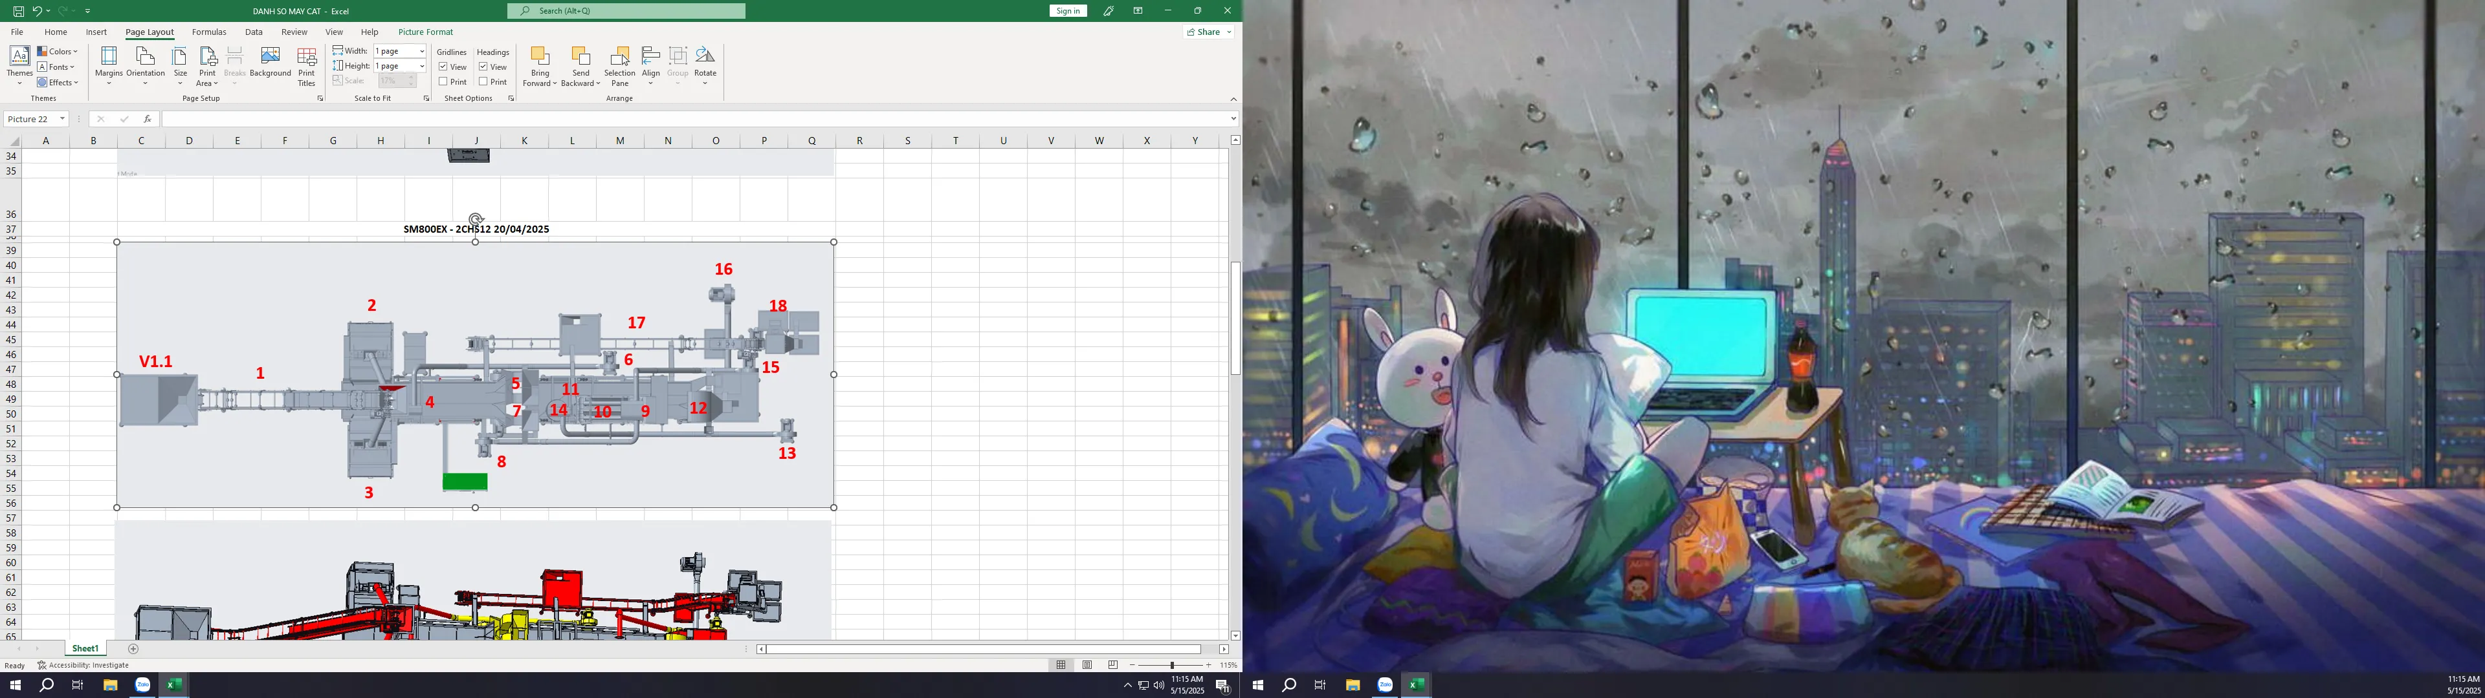The width and height of the screenshot is (2485, 698).
Task: Click the Insert Function fx icon
Action: 147,118
